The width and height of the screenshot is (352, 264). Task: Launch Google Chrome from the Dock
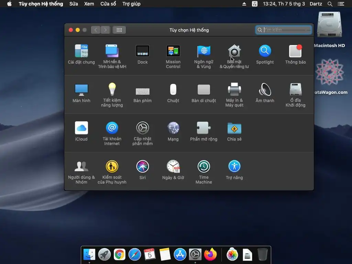tap(119, 255)
